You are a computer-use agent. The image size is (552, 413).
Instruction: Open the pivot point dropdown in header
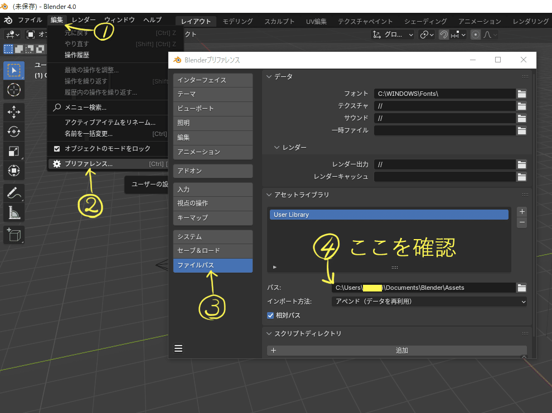[427, 35]
